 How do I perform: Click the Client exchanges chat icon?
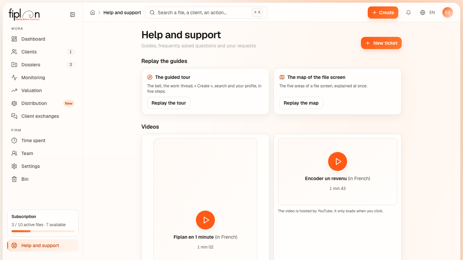click(x=14, y=116)
